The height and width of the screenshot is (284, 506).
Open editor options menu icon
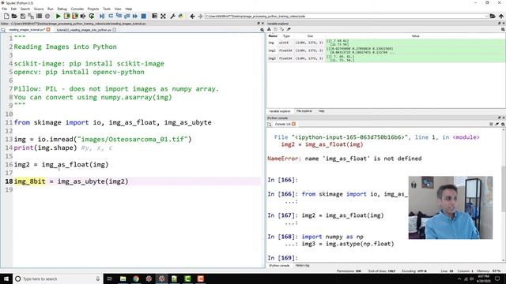[262, 30]
